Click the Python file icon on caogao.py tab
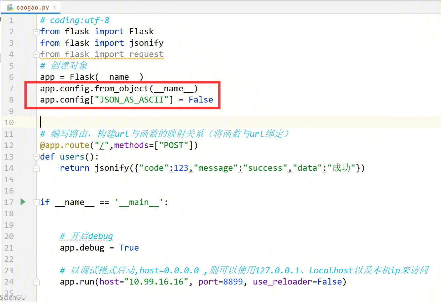 point(10,7)
